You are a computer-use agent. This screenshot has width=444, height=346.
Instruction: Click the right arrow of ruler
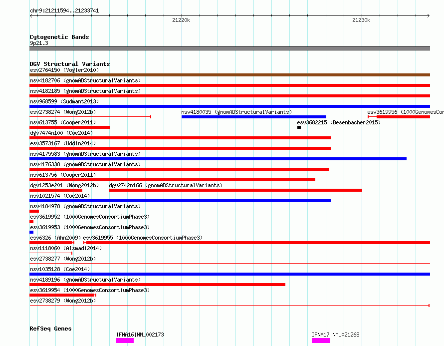[429, 16]
